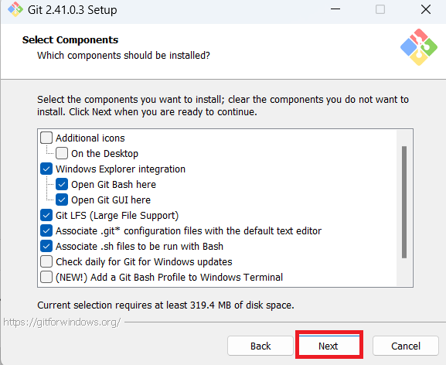Enable Add a Git Bash Profile to Windows Terminal

coord(46,277)
